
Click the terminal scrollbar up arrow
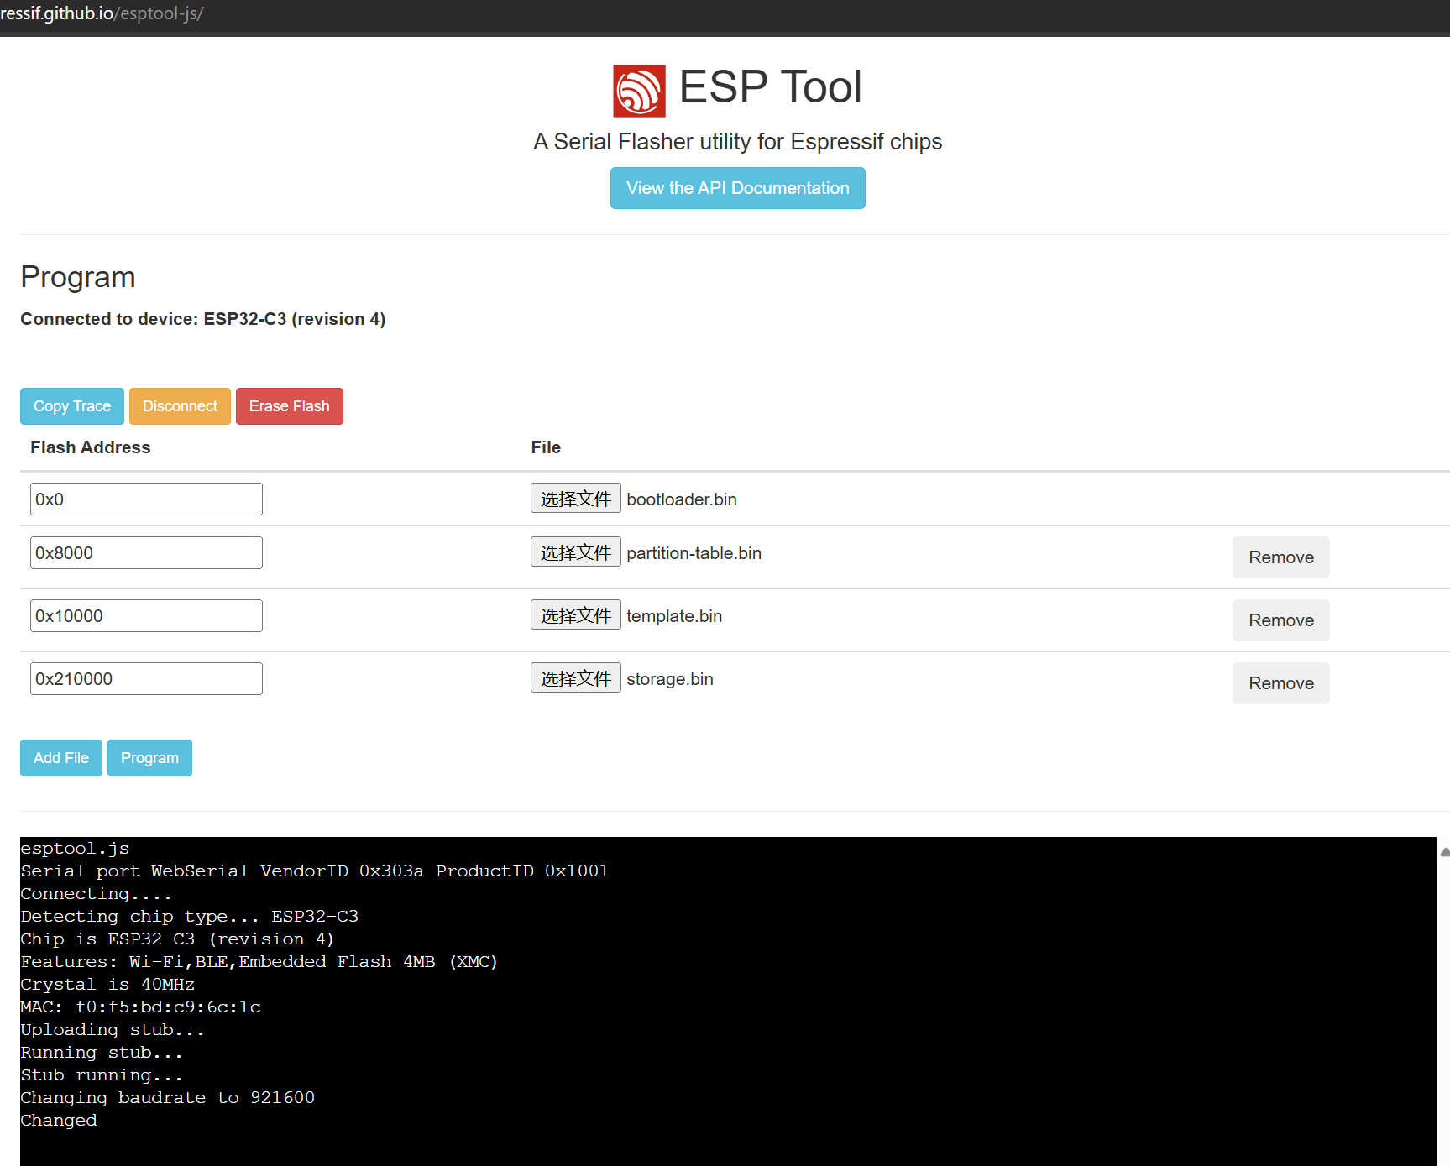pyautogui.click(x=1444, y=851)
